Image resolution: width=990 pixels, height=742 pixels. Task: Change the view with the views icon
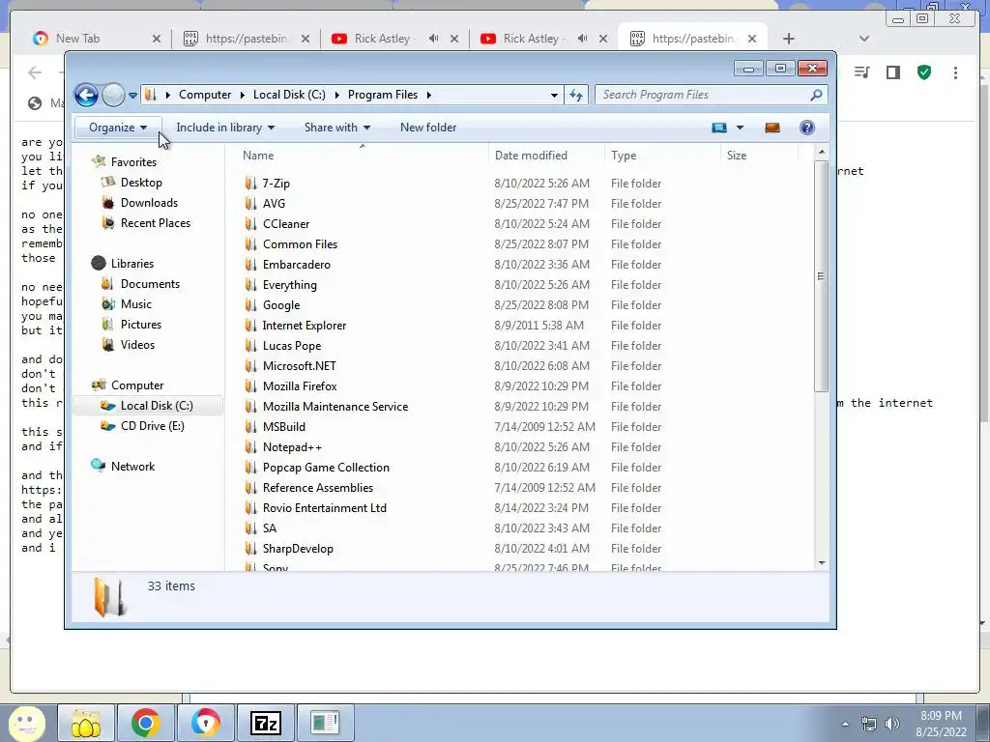(719, 128)
